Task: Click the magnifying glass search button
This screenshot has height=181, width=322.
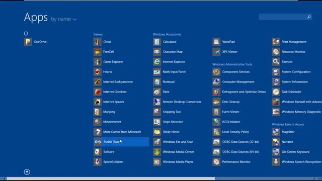Action: [x=309, y=17]
